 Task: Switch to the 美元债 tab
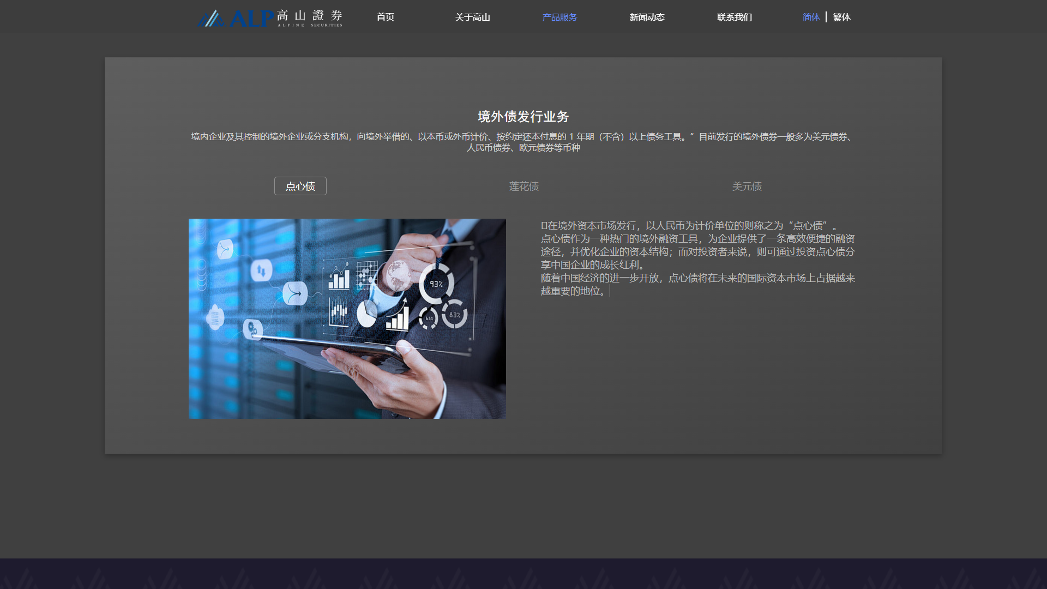pyautogui.click(x=747, y=187)
